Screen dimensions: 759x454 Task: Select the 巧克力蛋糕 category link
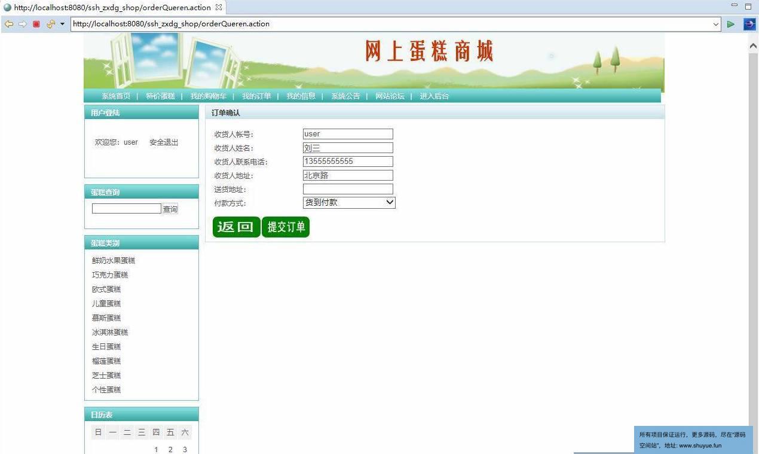tap(110, 275)
